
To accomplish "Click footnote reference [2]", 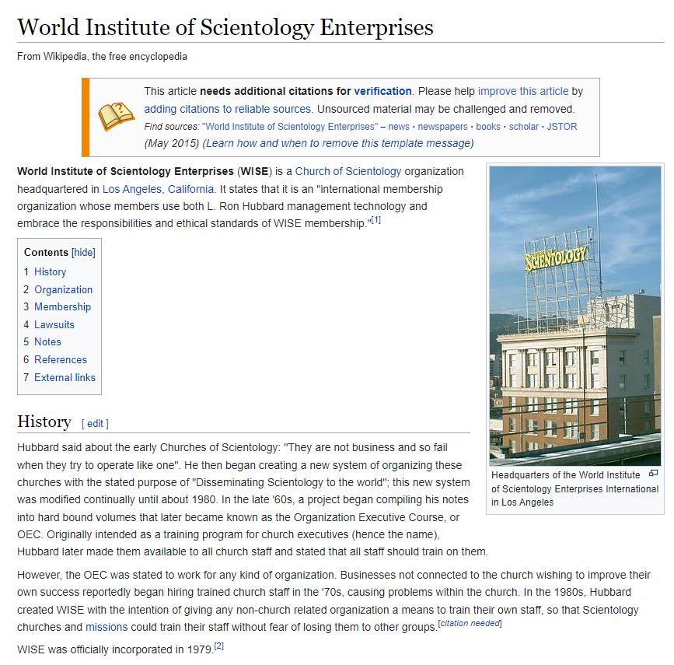I will point(218,646).
